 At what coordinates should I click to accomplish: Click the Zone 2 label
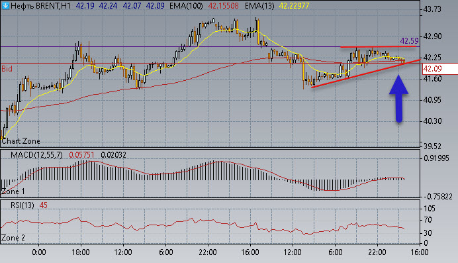click(13, 238)
